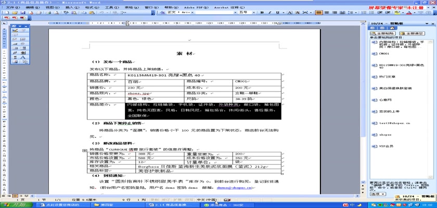Start a bulleted list
437x208 pixels.
(371, 12)
